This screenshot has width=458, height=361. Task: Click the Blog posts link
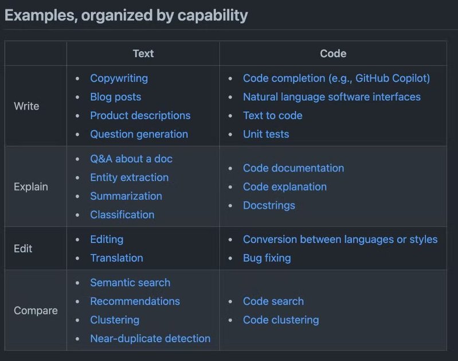click(x=115, y=97)
